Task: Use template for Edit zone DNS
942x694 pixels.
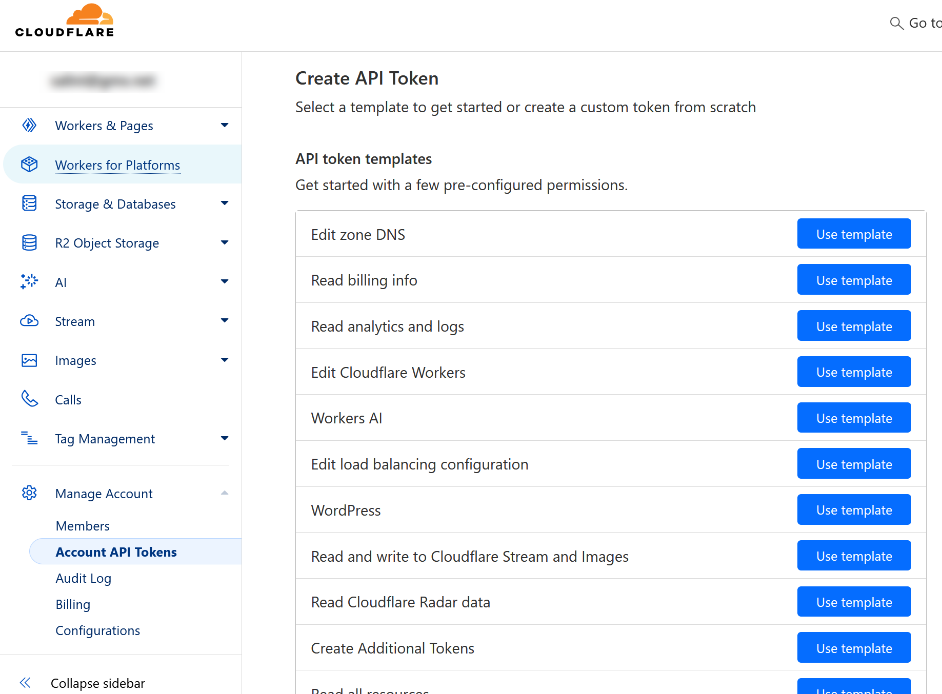Action: pyautogui.click(x=854, y=234)
